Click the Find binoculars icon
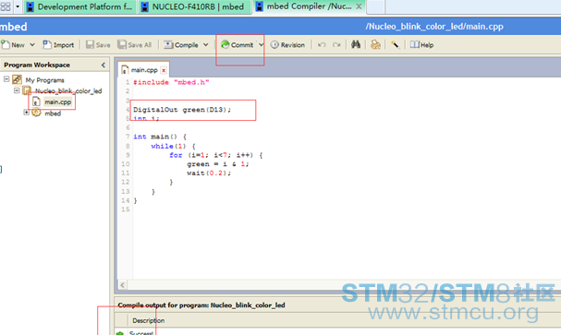Viewport: 561px width, 335px height. pyautogui.click(x=355, y=44)
